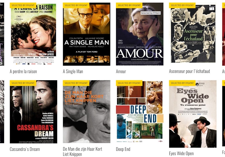Click De Man die zijn Haar Kort title
This screenshot has width=225, height=157.
(x=82, y=151)
